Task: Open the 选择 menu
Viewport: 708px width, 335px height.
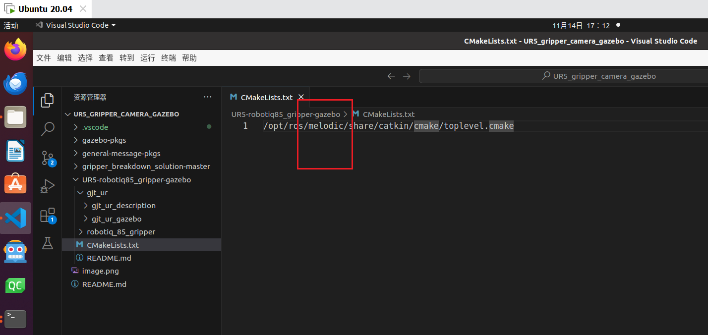Action: (x=85, y=58)
